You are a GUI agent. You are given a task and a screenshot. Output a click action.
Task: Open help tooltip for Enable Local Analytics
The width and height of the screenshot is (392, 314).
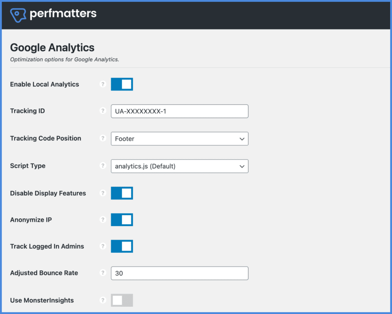tap(103, 84)
